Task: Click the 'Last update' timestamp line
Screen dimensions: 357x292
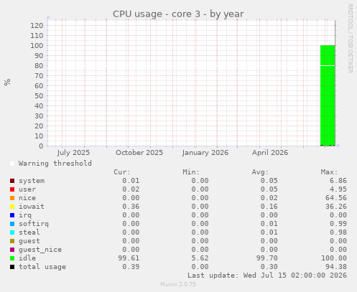Action: tap(267, 275)
